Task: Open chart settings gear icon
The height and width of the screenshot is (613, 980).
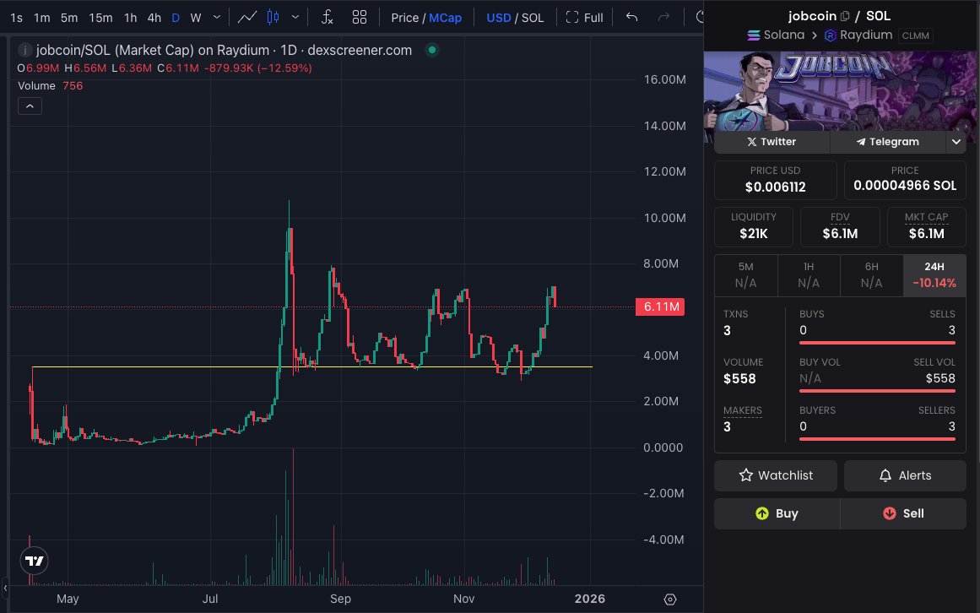Action: pyautogui.click(x=670, y=599)
